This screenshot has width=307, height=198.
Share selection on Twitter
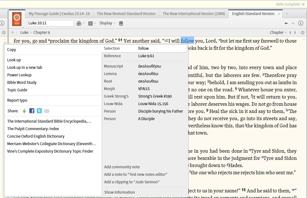point(39,111)
